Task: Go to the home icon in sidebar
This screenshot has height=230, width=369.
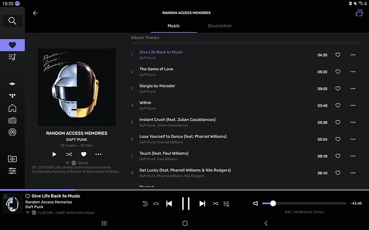Action: click(12, 108)
